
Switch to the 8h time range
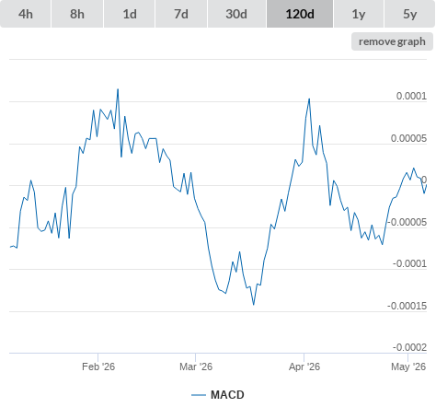click(77, 14)
